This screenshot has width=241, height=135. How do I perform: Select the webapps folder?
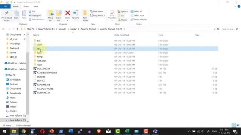42,61
